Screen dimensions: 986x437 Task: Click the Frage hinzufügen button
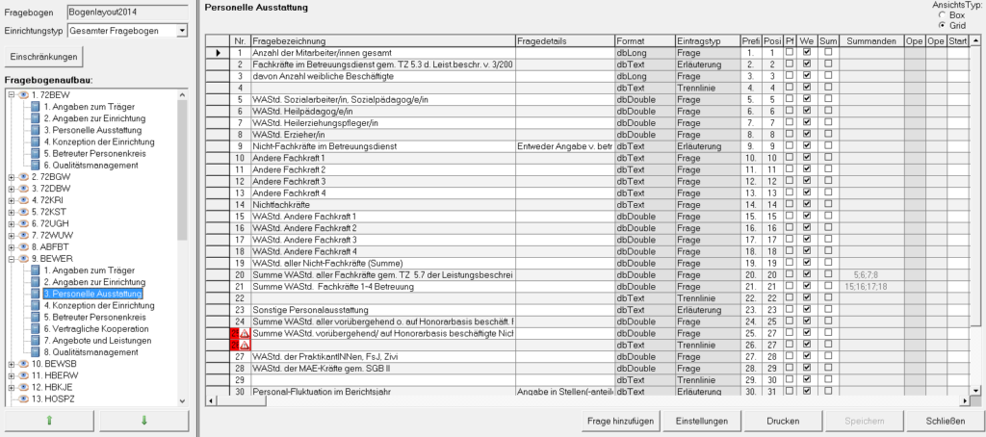pyautogui.click(x=622, y=421)
